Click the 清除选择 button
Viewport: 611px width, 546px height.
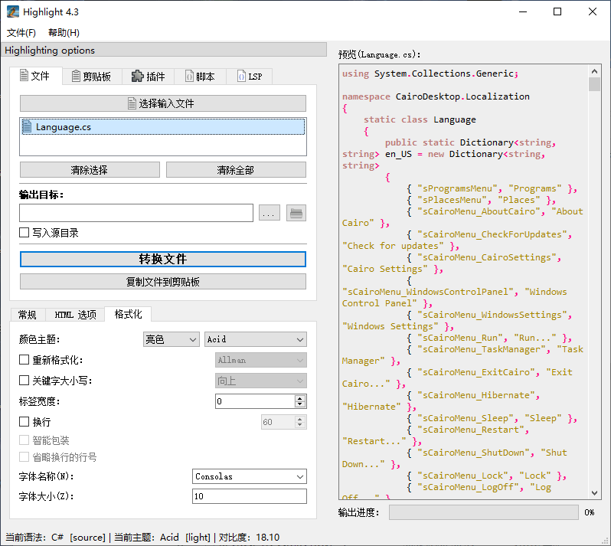pyautogui.click(x=90, y=170)
